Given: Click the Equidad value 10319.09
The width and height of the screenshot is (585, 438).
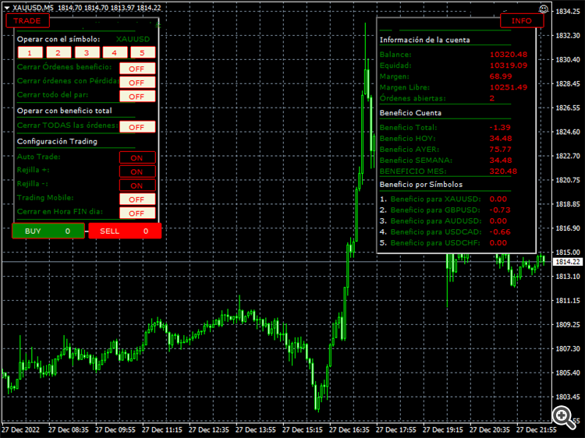Looking at the screenshot, I should [508, 65].
